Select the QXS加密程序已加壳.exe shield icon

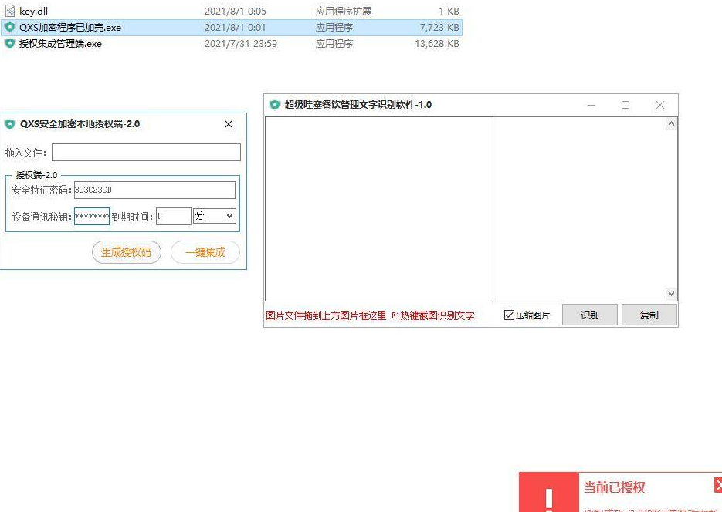[10, 28]
